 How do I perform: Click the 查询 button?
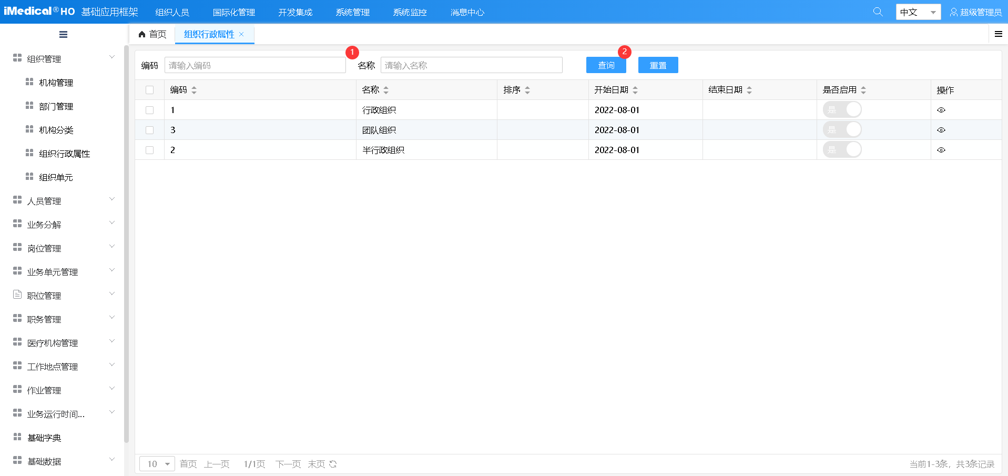[x=606, y=65]
